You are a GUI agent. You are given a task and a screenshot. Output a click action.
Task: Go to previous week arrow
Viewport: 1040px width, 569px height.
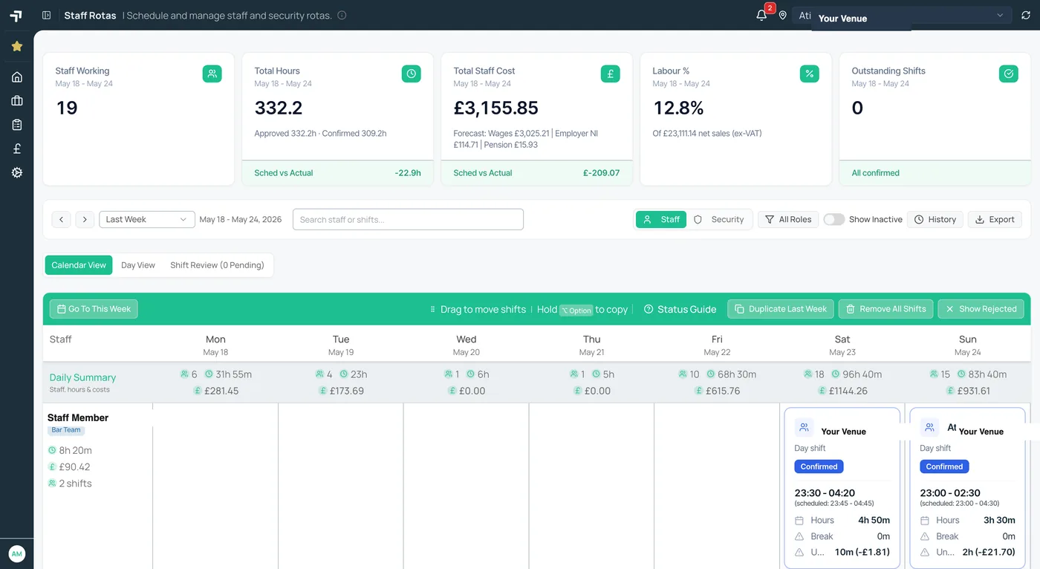[x=61, y=219]
